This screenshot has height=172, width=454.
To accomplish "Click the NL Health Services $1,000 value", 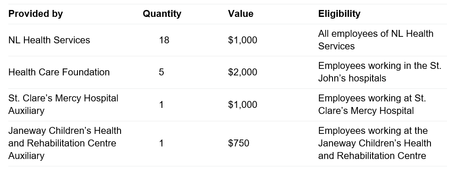I will pyautogui.click(x=242, y=40).
